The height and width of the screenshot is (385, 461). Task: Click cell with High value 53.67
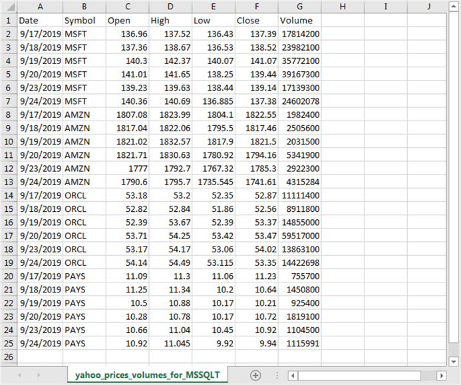[170, 222]
